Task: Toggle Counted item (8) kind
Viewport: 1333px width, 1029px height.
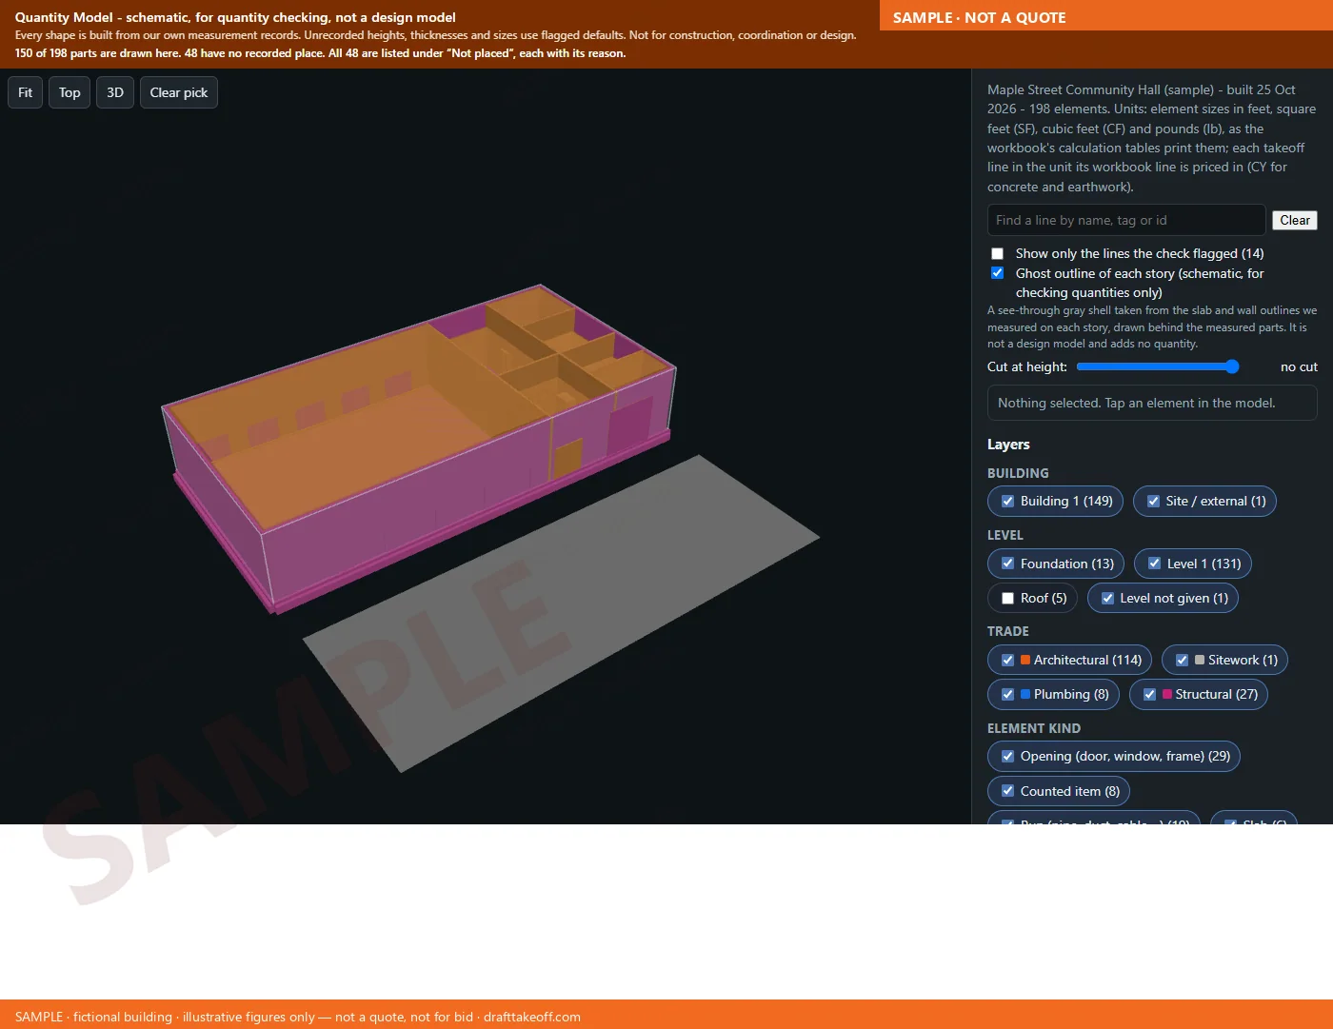Action: coord(1059,791)
